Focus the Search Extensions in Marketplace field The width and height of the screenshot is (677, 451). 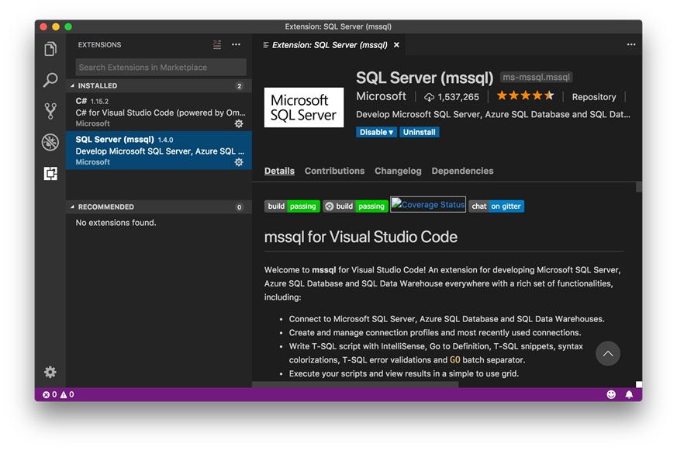tap(161, 68)
